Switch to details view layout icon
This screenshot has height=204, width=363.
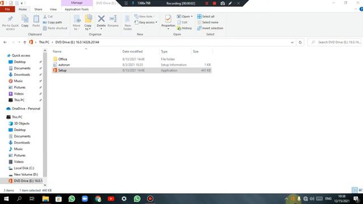coord(354,190)
